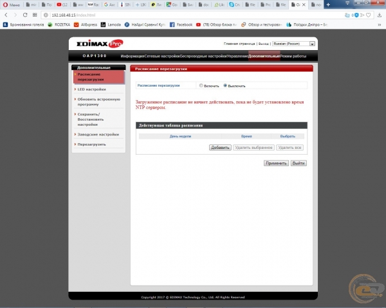Click the Время column header
386x308 pixels.
coord(246,136)
